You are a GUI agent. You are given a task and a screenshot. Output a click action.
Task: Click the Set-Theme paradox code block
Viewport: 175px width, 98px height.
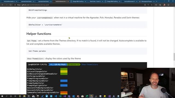point(87,51)
